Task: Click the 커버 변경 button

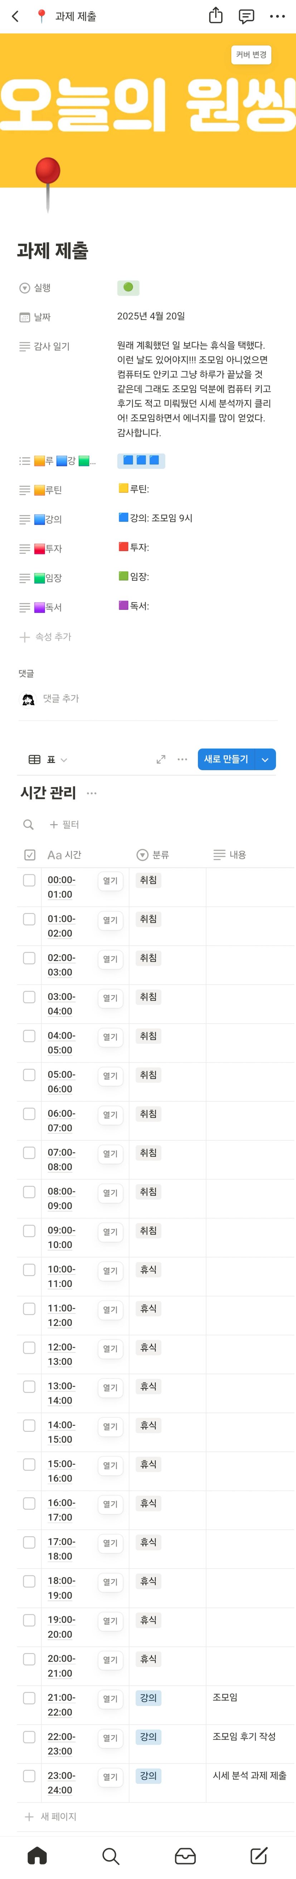Action: pos(252,55)
